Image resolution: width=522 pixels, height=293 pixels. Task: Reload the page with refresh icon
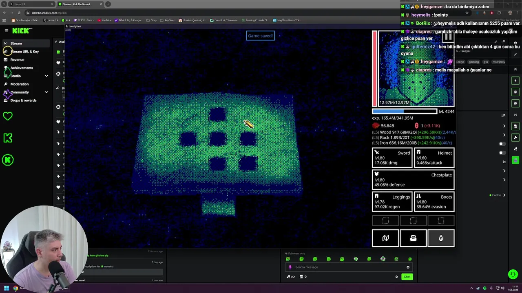[20, 13]
